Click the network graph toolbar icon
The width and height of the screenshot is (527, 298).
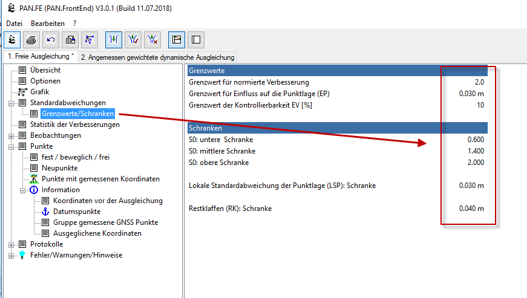click(89, 40)
